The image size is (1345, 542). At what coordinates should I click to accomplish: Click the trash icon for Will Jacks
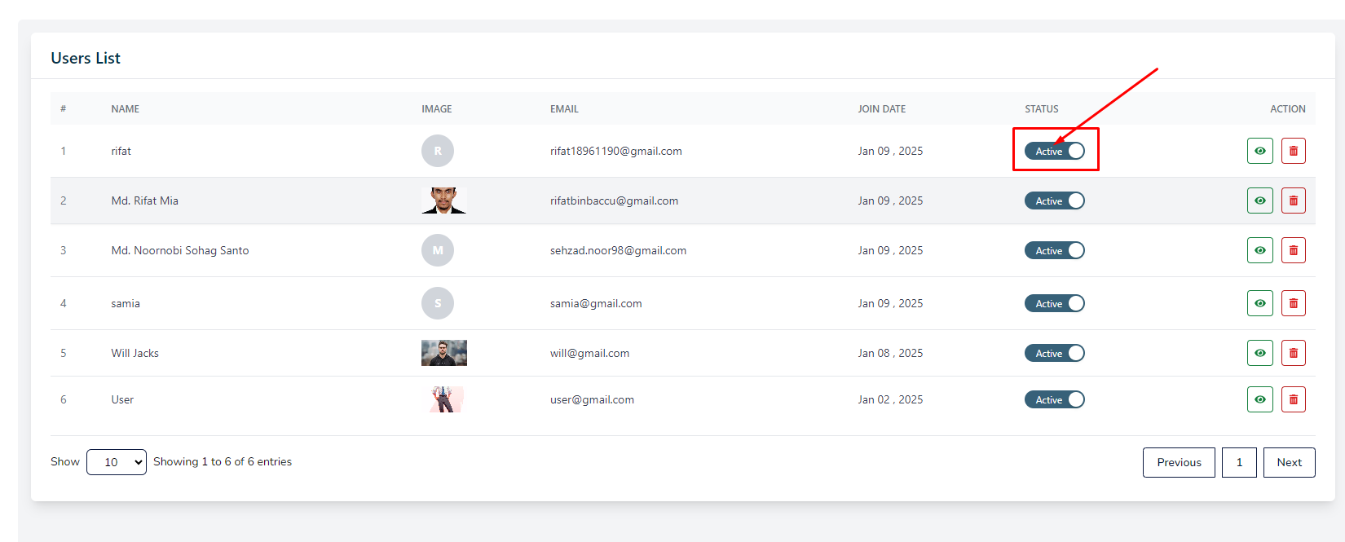pos(1293,353)
